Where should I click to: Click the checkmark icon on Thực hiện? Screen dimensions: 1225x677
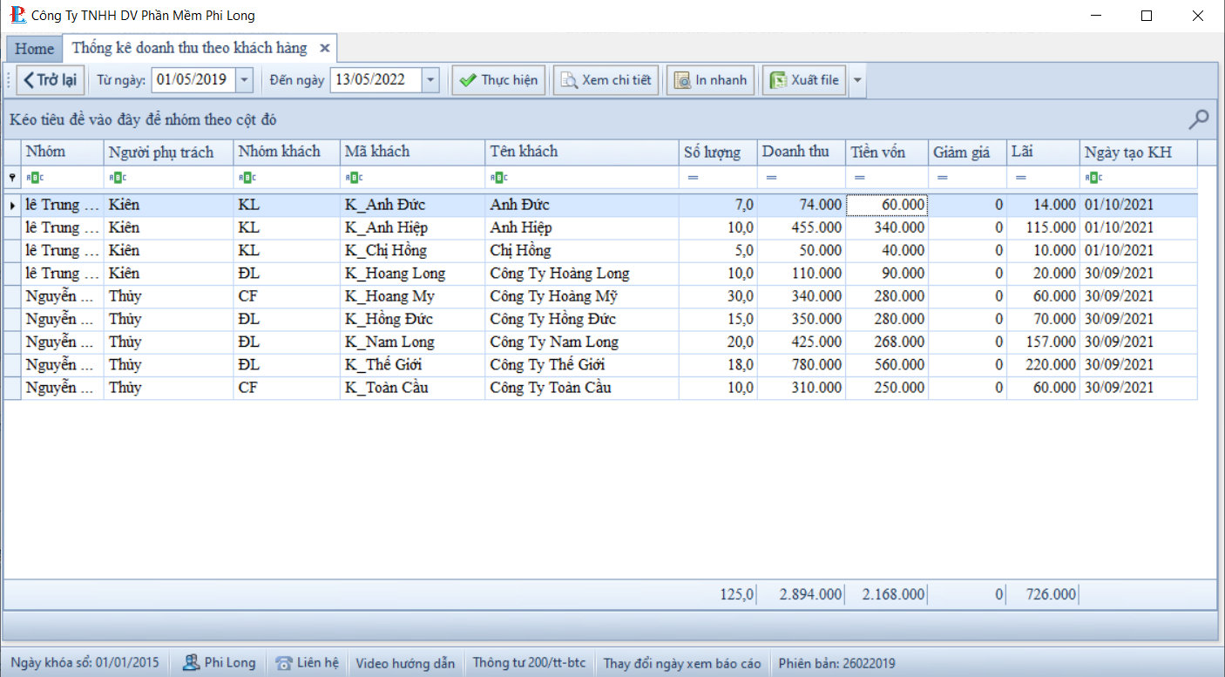tap(468, 80)
